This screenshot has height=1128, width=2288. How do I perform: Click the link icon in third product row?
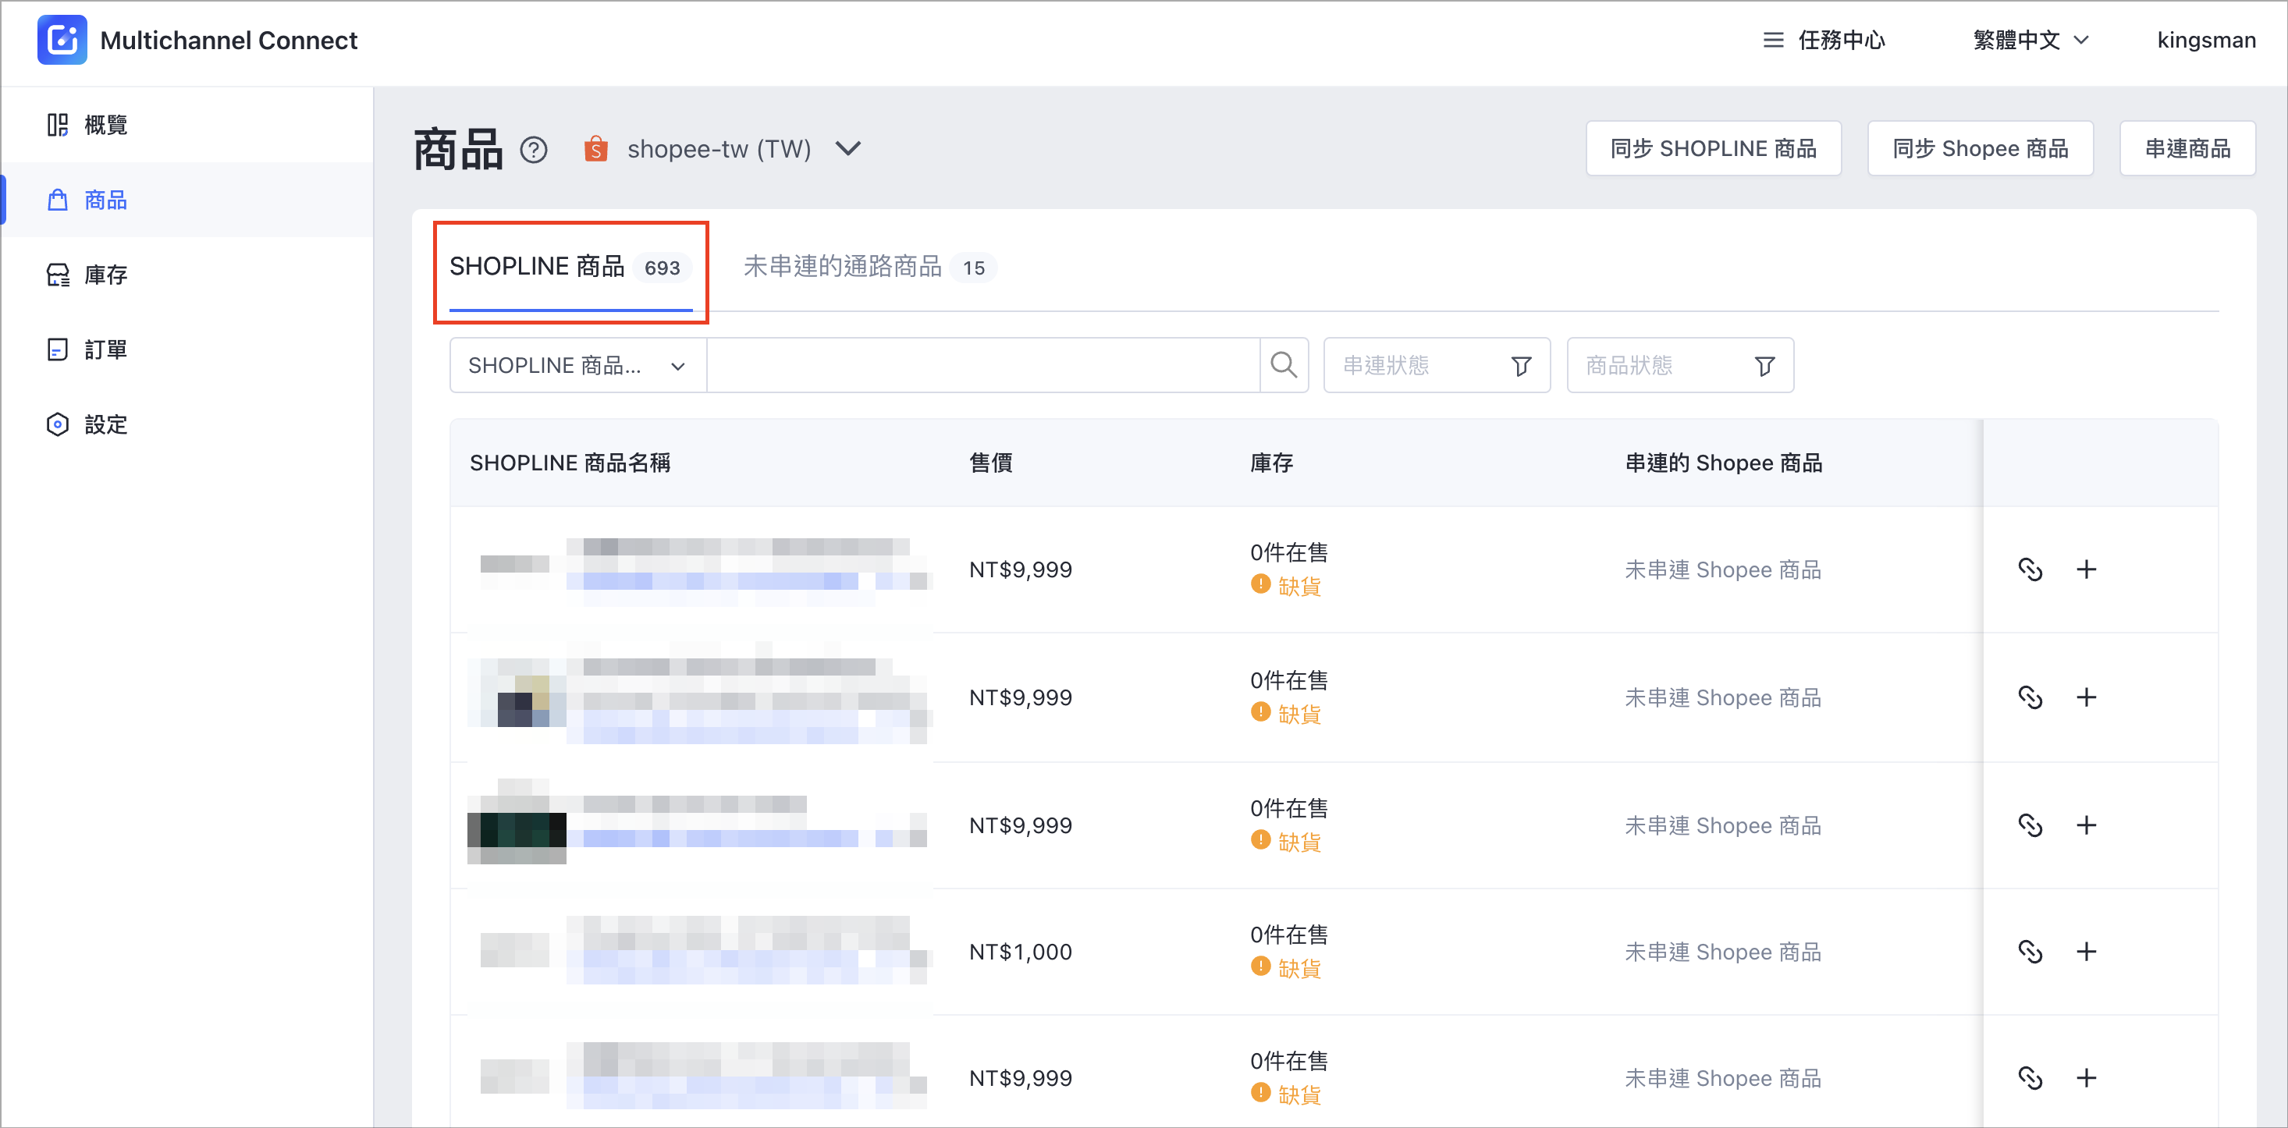(x=2030, y=825)
